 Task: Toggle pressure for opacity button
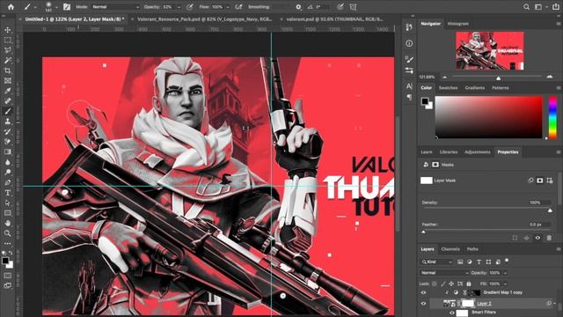click(x=190, y=7)
